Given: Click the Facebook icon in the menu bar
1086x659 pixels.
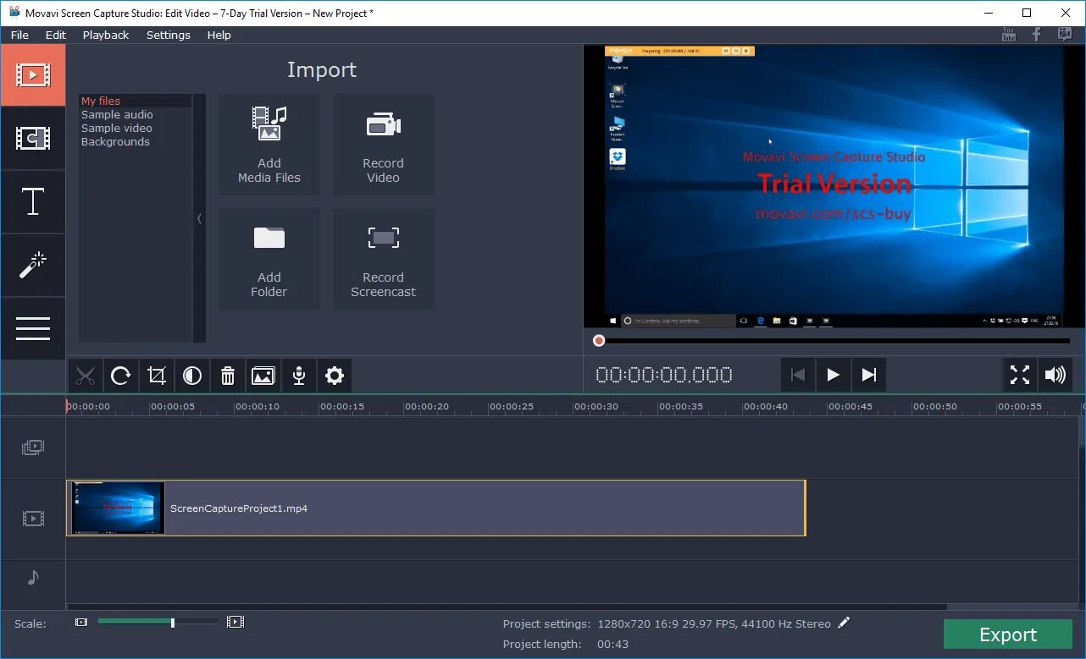Looking at the screenshot, I should [x=1036, y=35].
